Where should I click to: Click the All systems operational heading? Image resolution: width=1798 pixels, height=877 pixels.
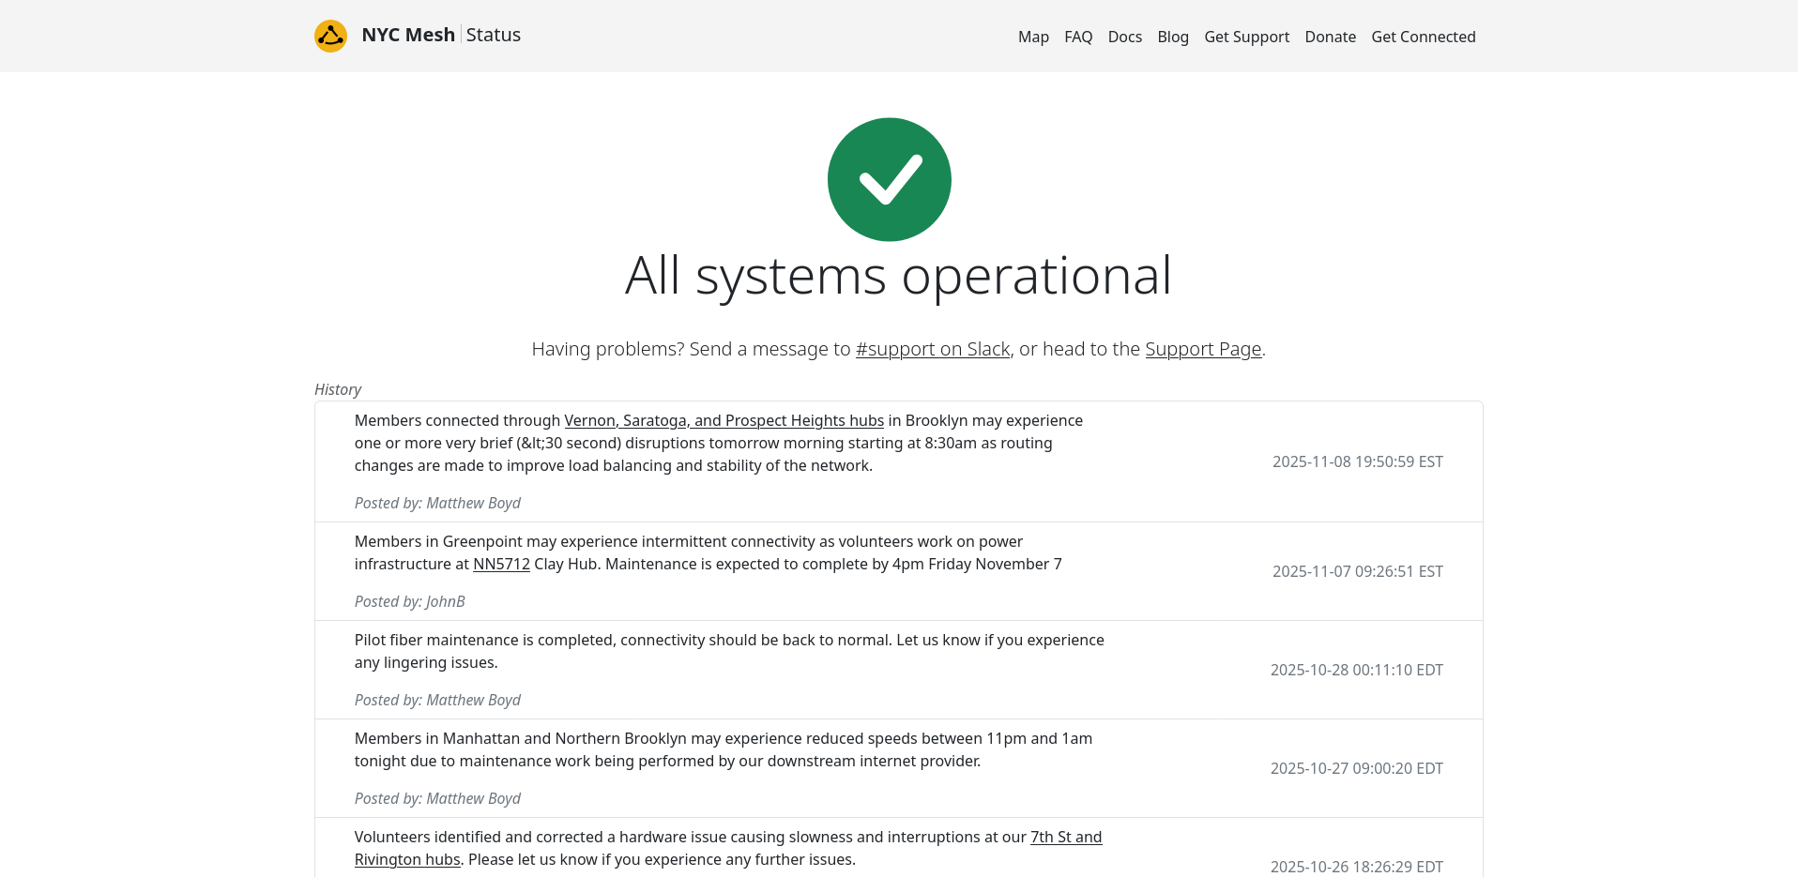898,276
